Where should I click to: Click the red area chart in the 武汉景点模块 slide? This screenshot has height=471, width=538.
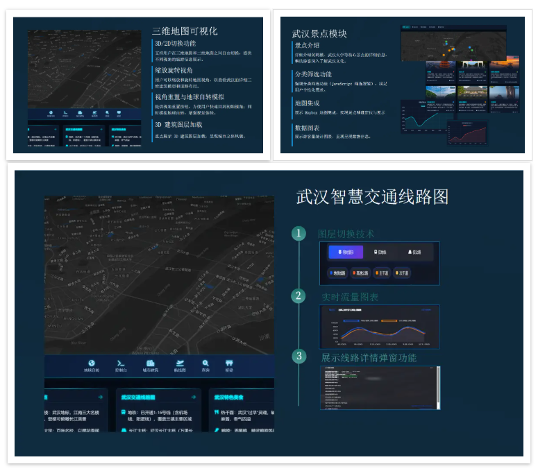[x=467, y=133]
